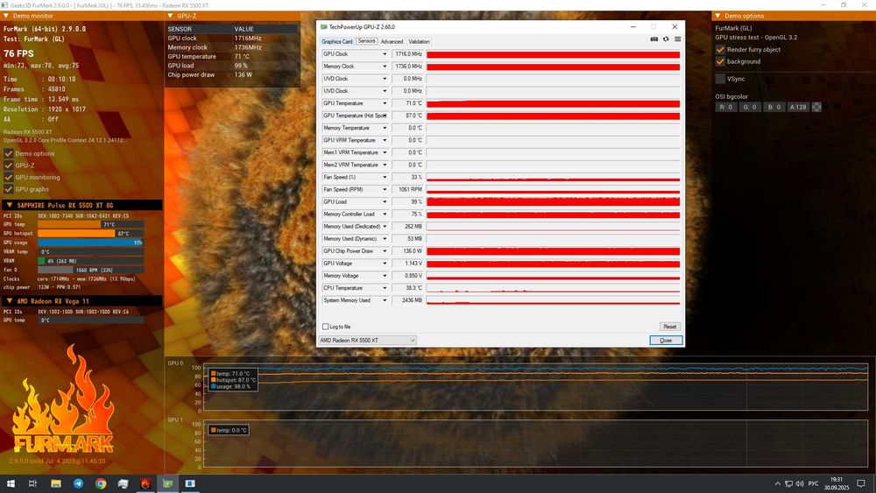Toggle the GPU monitoring checkbox
The width and height of the screenshot is (876, 493).
[x=9, y=177]
